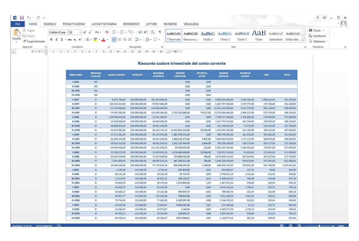This screenshot has height=241, width=359.
Task: Apply paragraph shading color
Action: click(x=147, y=40)
